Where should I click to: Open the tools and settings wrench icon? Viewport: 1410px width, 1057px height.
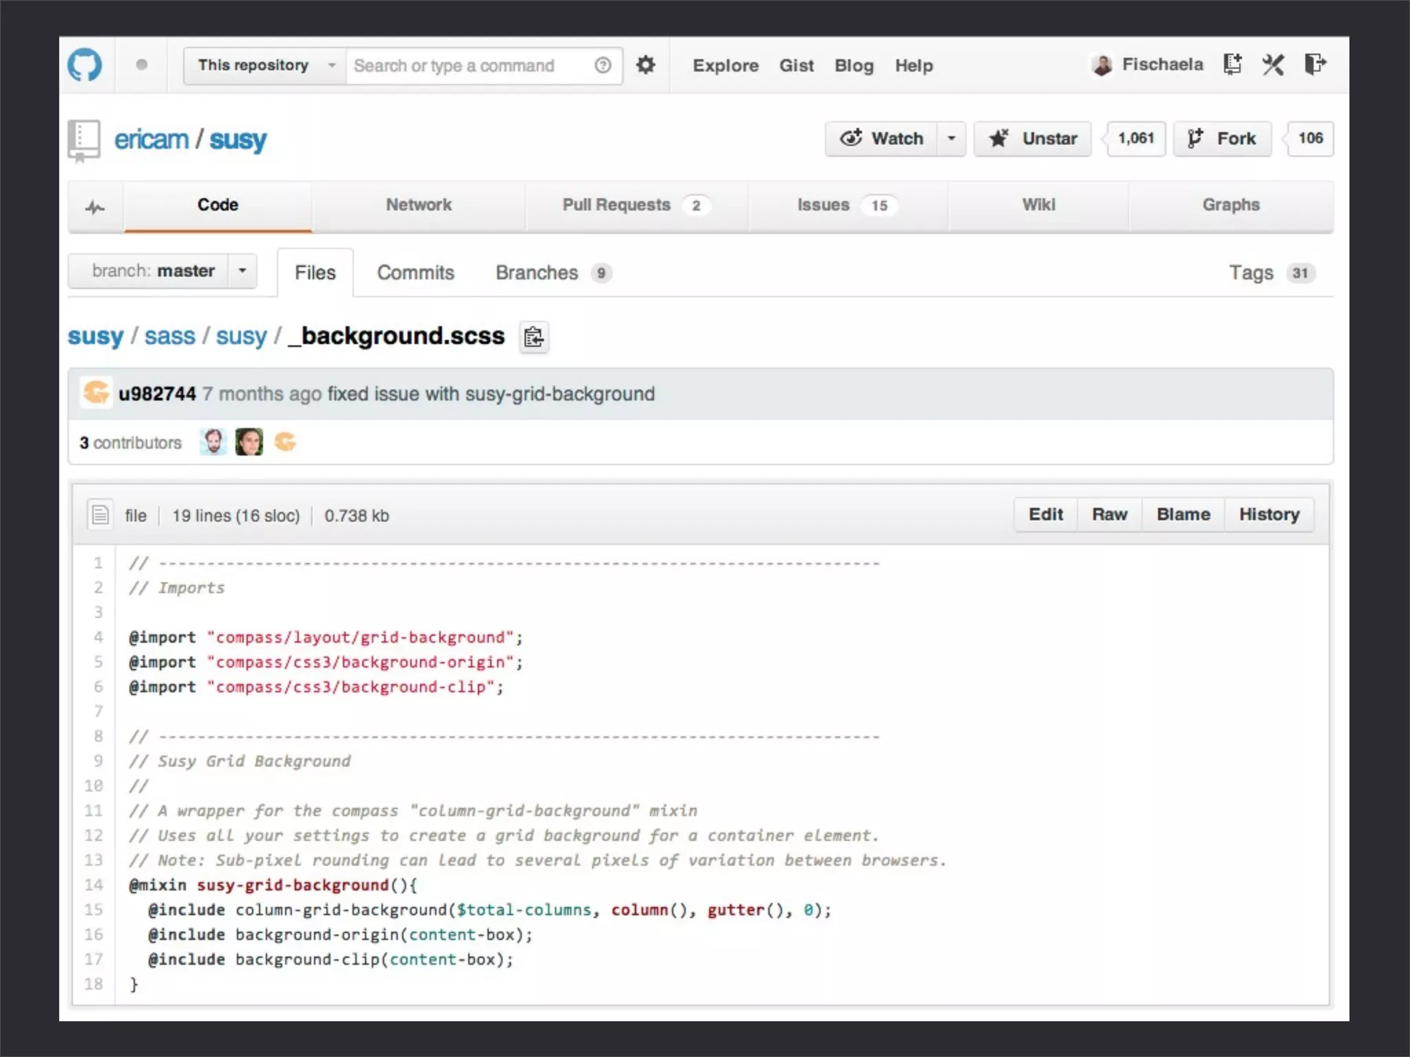[1273, 65]
